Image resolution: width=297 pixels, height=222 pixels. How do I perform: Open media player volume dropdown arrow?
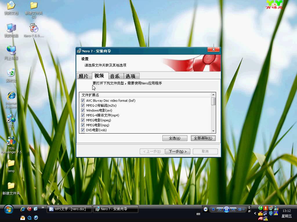point(243,209)
